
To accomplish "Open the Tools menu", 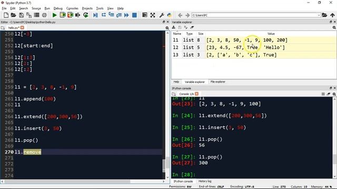I will point(100,8).
